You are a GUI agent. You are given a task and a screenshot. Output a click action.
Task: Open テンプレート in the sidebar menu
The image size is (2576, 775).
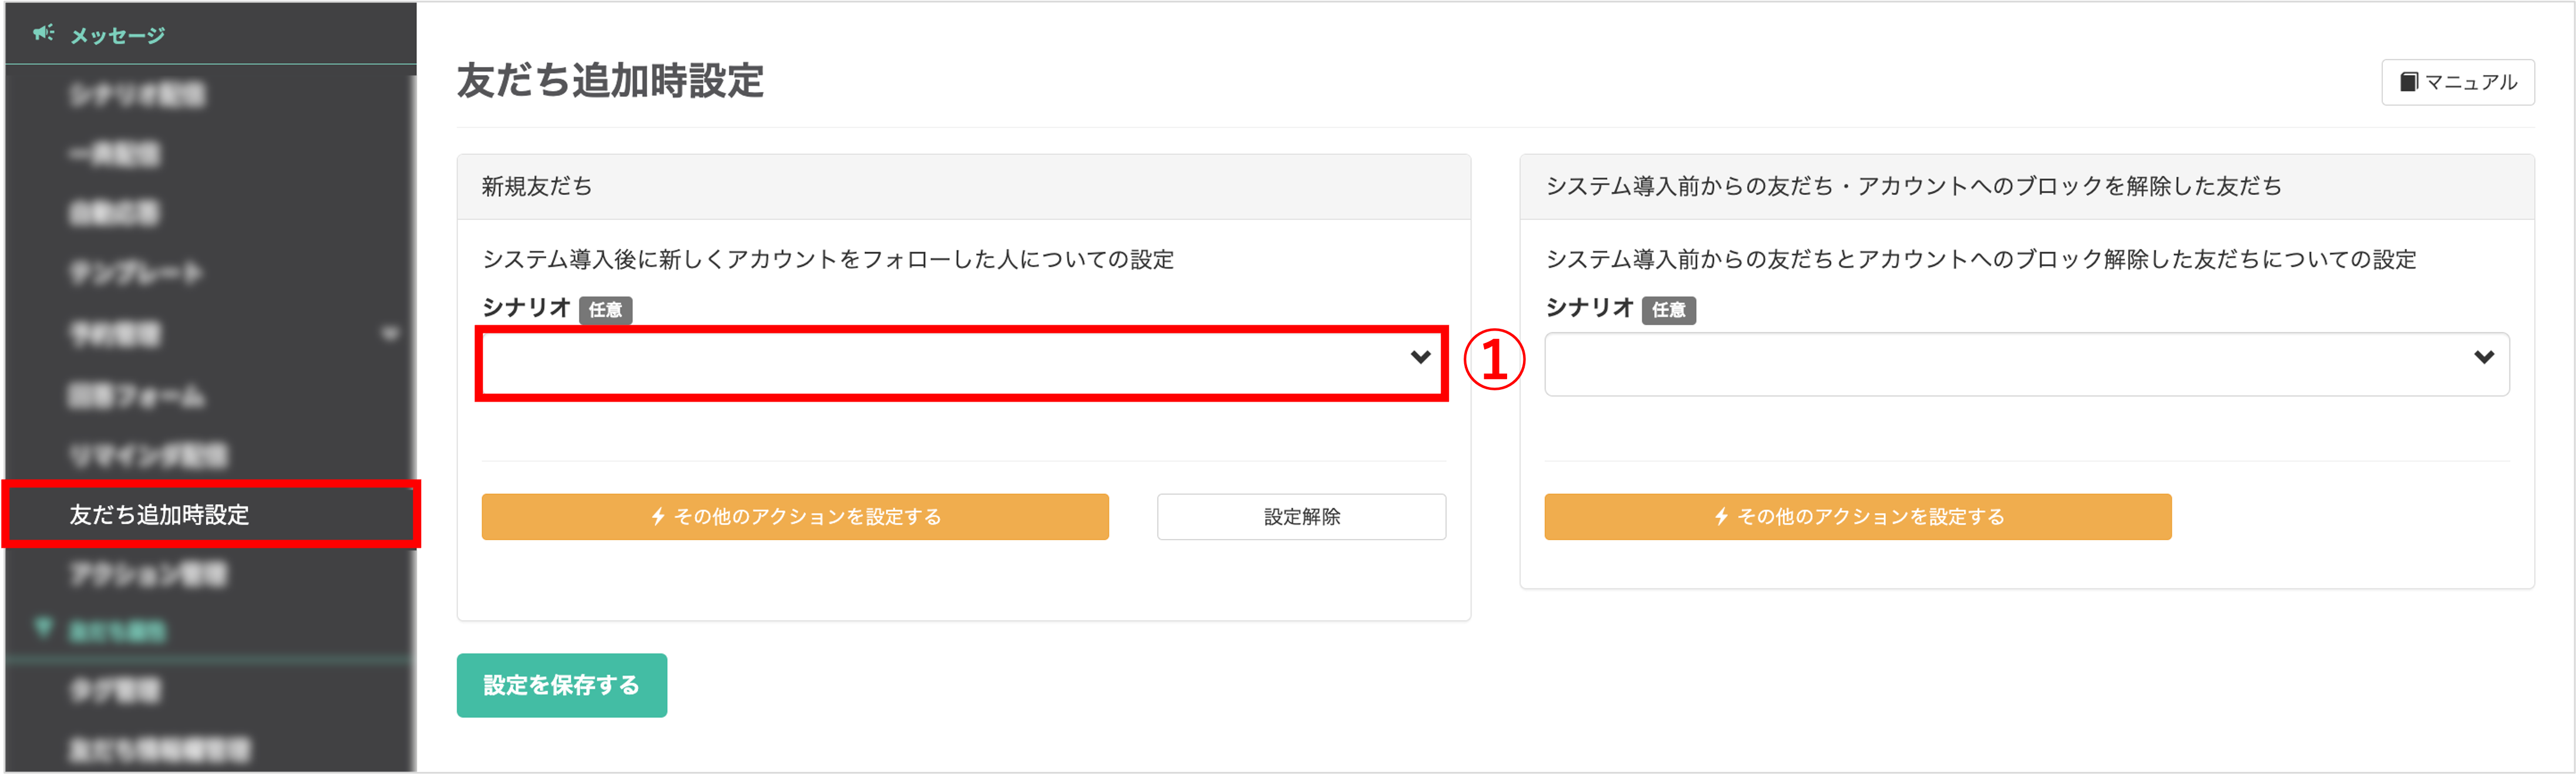pos(136,273)
